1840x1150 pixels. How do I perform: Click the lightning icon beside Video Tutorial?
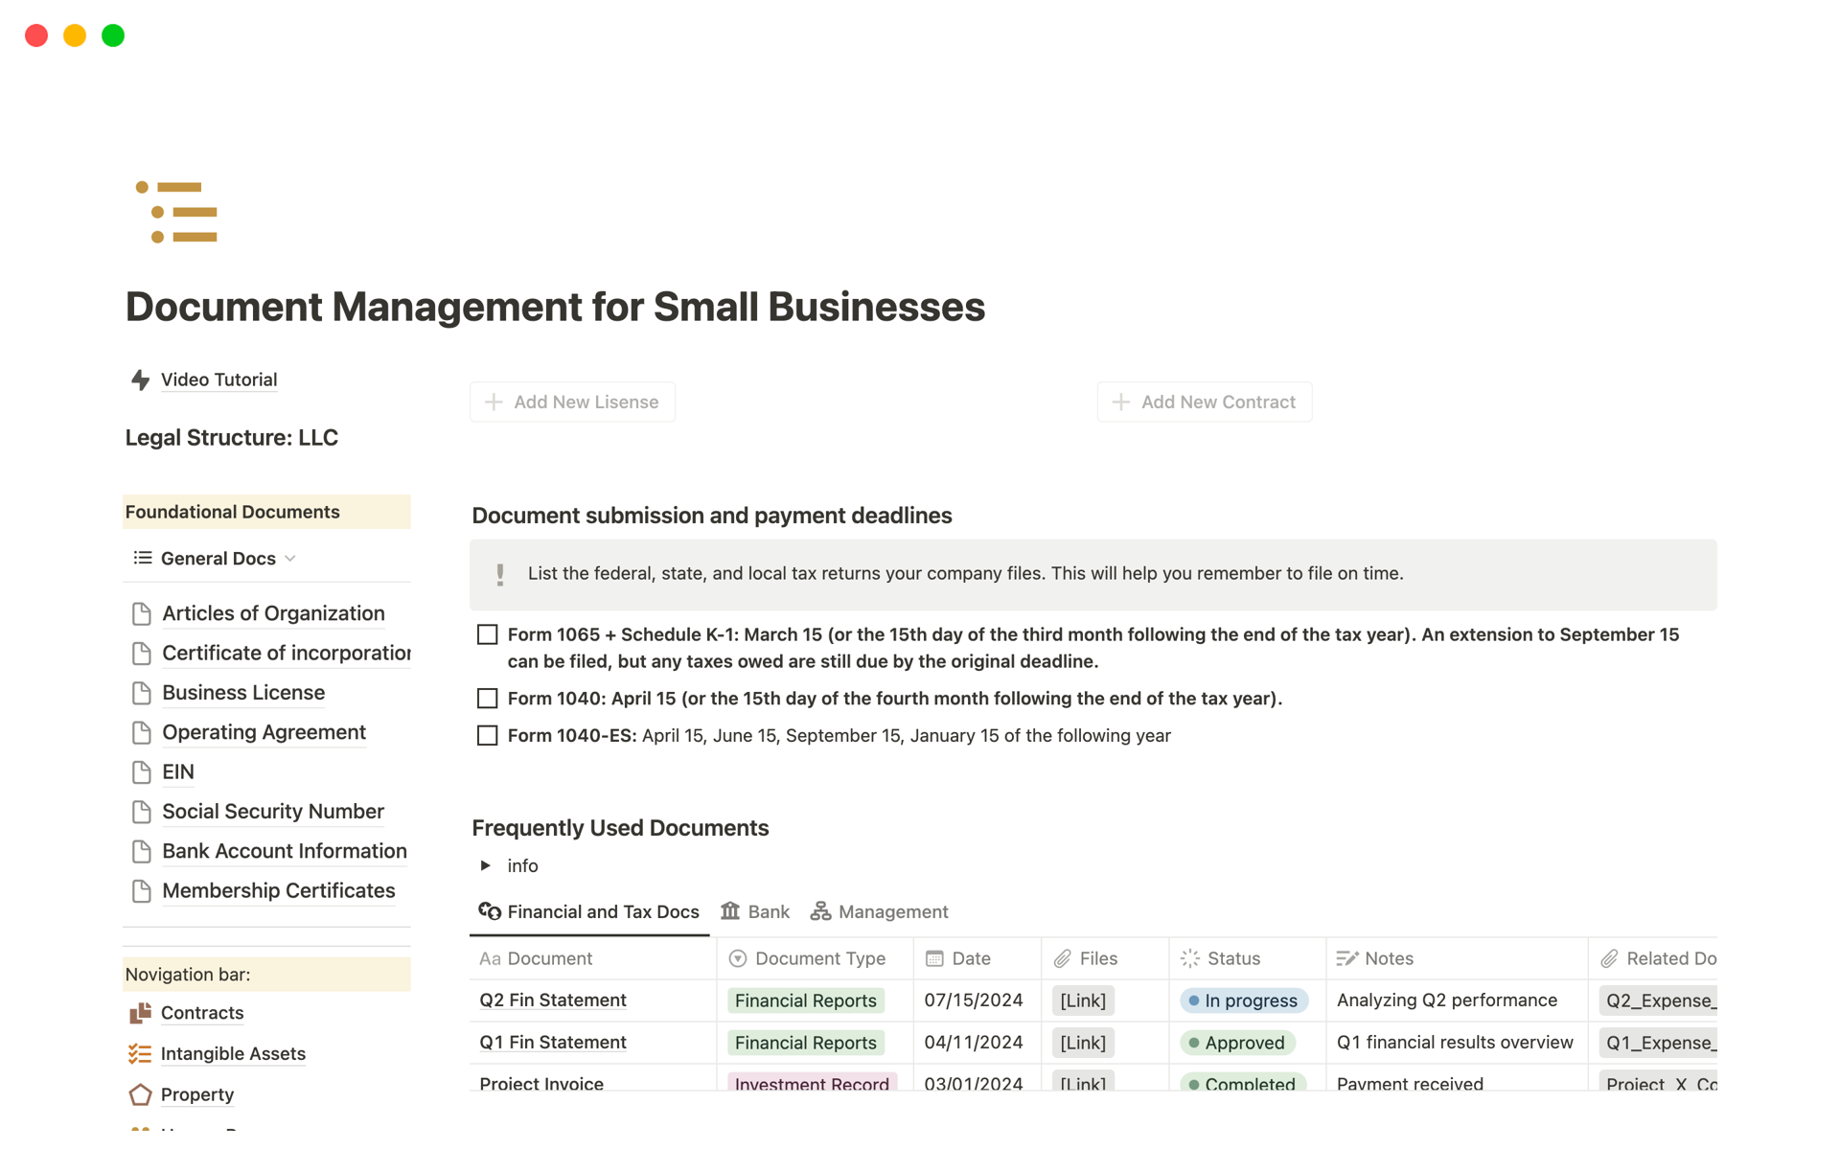point(140,380)
